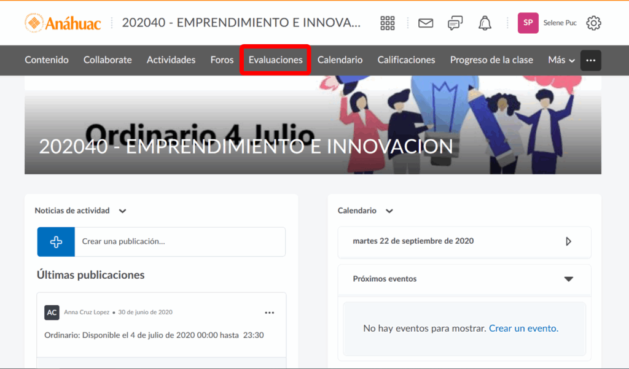This screenshot has height=369, width=629.
Task: Click the SP user avatar
Action: [528, 23]
